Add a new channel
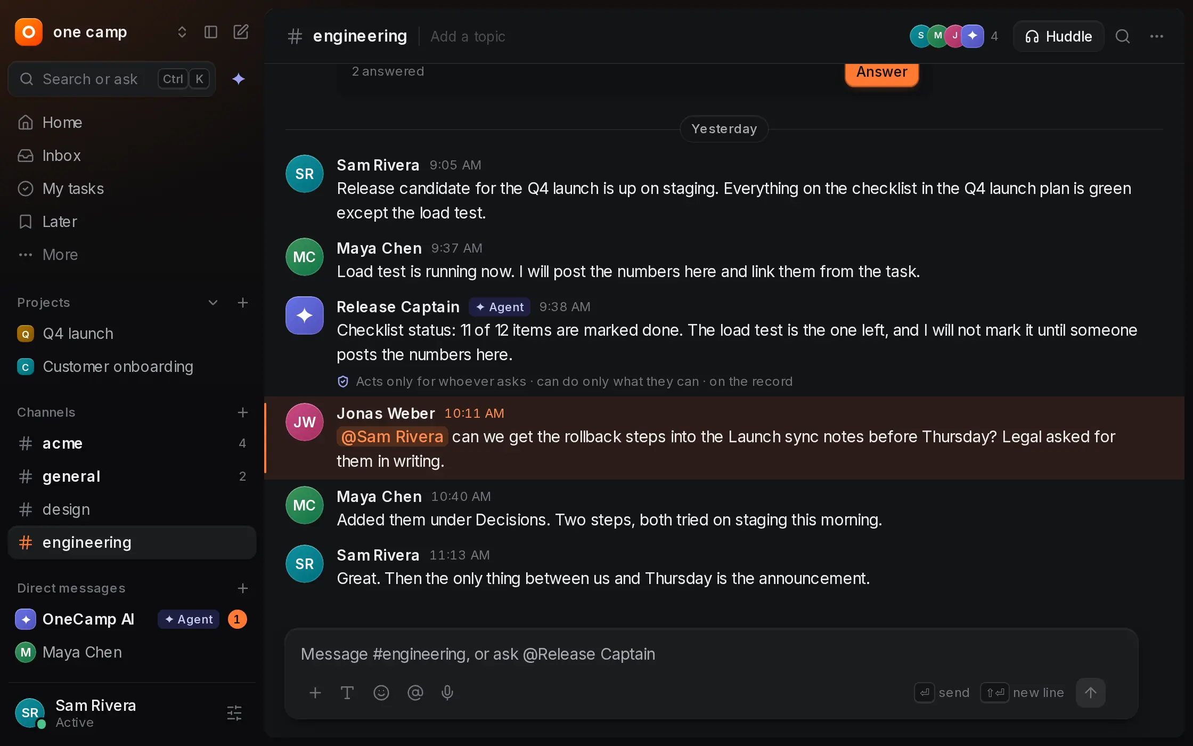1193x746 pixels. [x=243, y=412]
